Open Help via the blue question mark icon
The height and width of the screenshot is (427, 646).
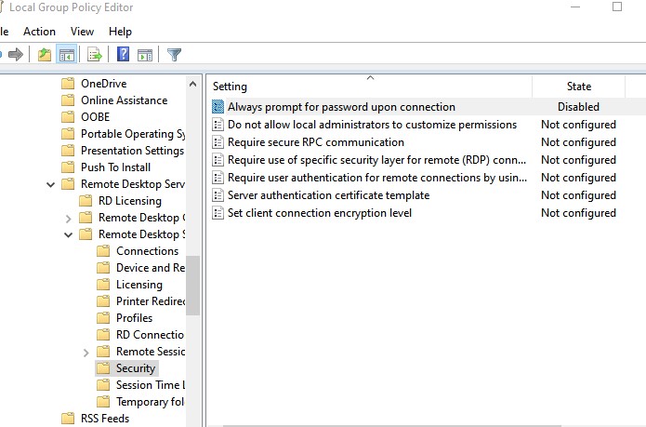(x=123, y=55)
